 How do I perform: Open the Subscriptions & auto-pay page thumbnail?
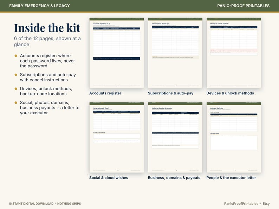[175, 53]
